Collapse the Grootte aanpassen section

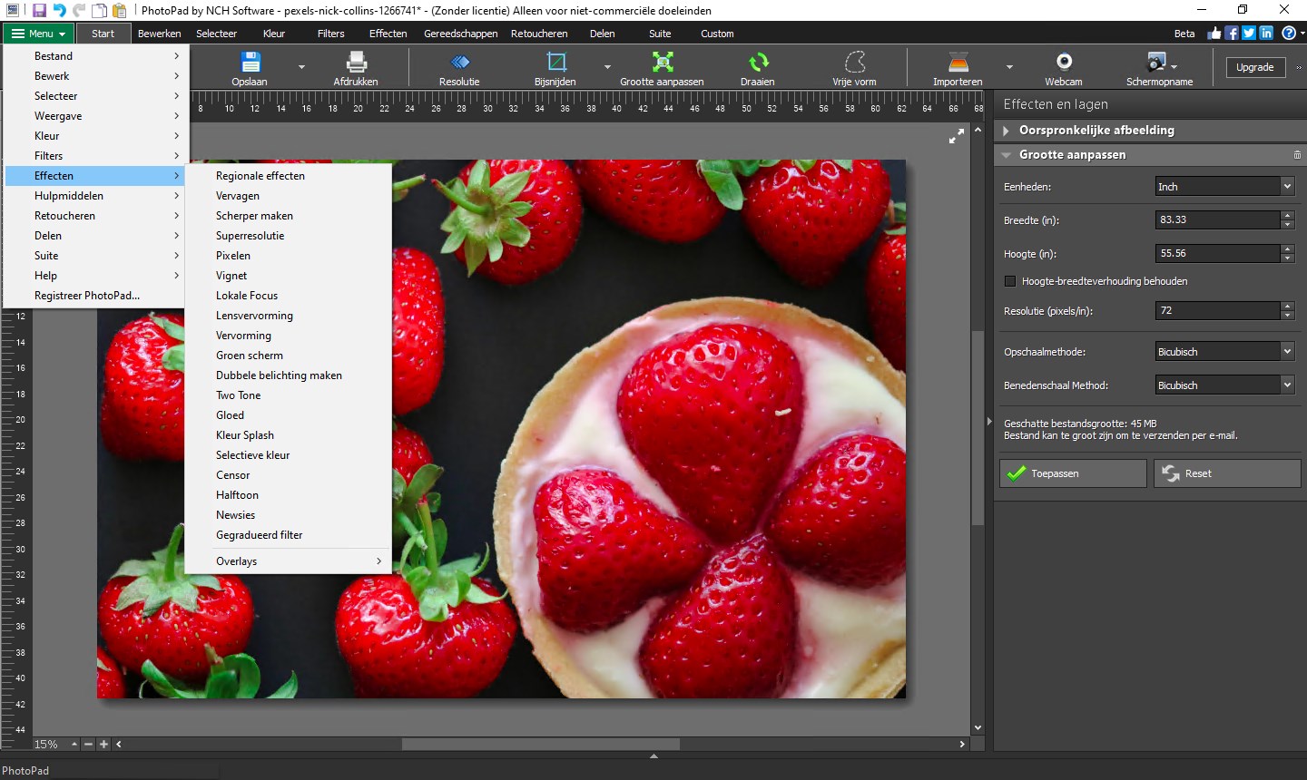(1006, 155)
